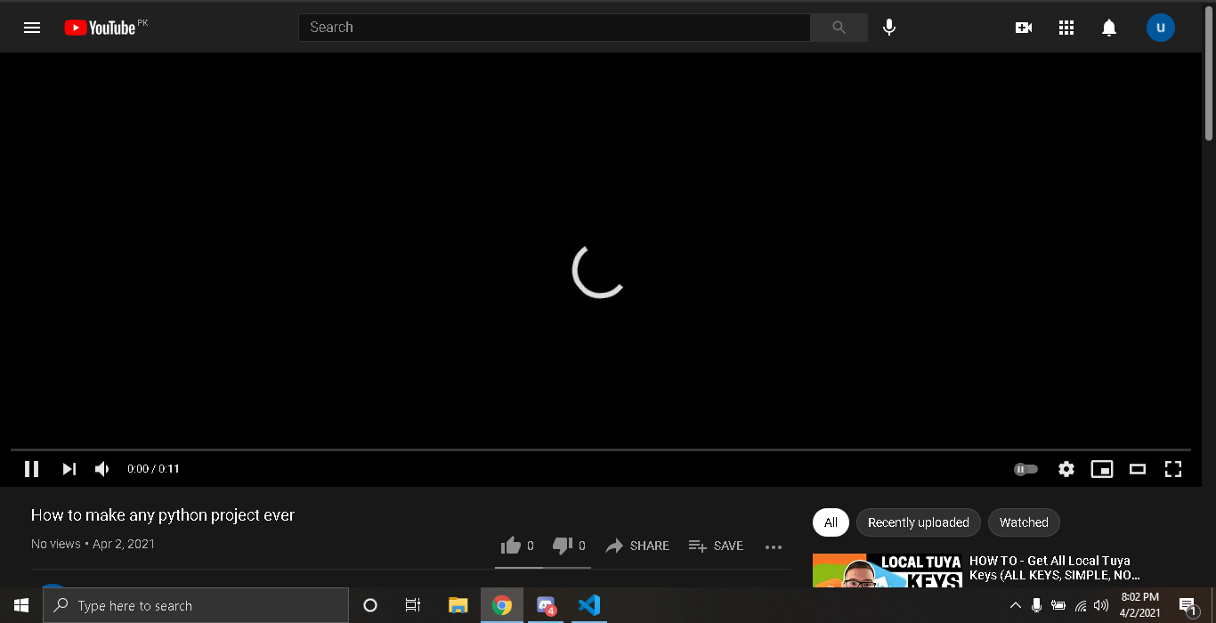Toggle Autoplay off
The image size is (1216, 623).
1025,469
